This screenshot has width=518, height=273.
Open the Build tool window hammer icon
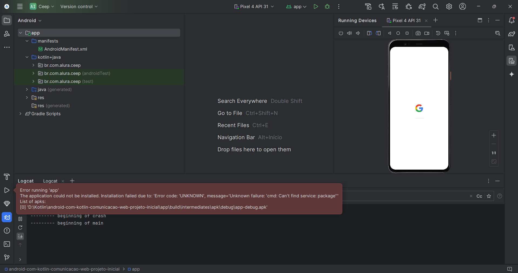7,177
